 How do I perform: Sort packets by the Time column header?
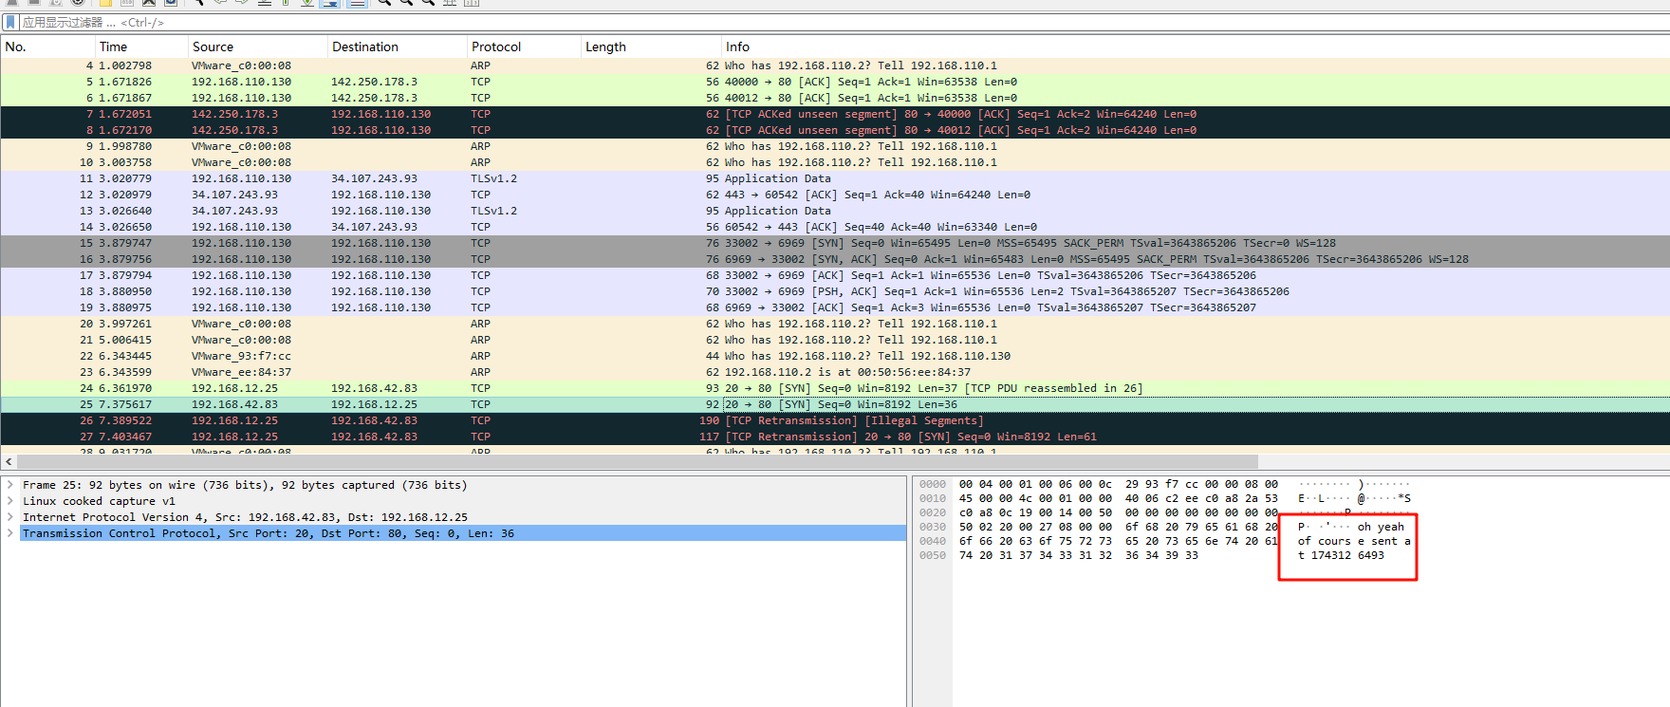[113, 47]
